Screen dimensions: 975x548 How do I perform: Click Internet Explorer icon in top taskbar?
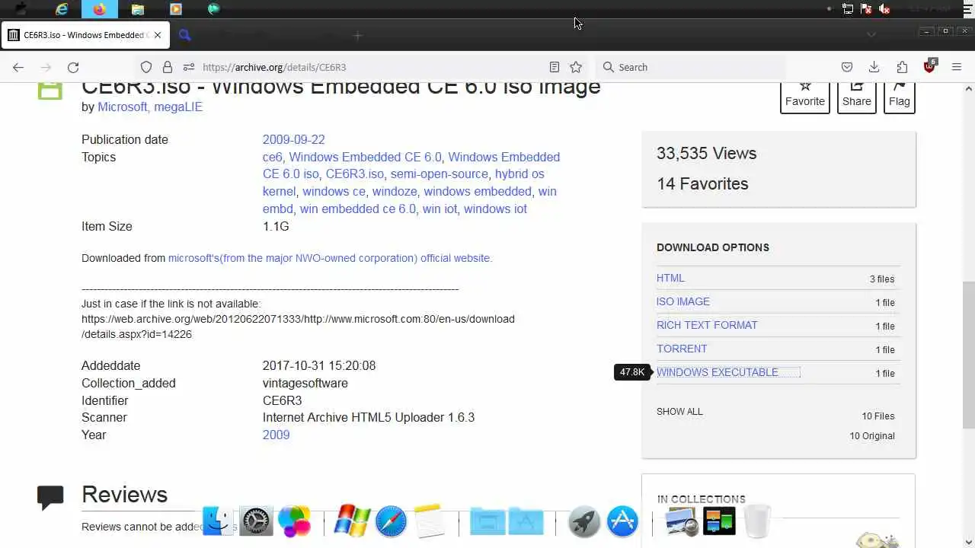(x=62, y=9)
